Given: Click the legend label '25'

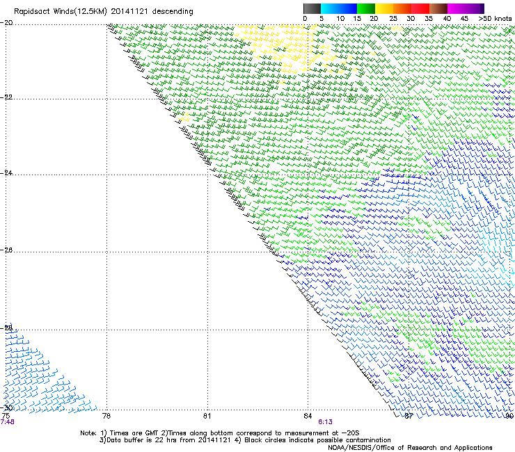Looking at the screenshot, I should [x=393, y=19].
